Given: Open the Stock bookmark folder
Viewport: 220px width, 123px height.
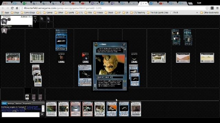Looking at the screenshot, I should coord(109,13).
